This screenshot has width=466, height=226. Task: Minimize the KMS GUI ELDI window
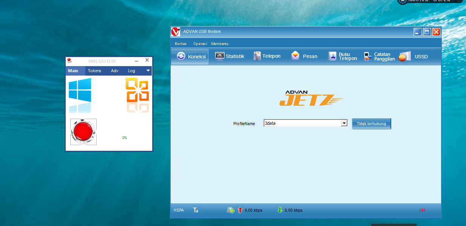[x=136, y=60]
